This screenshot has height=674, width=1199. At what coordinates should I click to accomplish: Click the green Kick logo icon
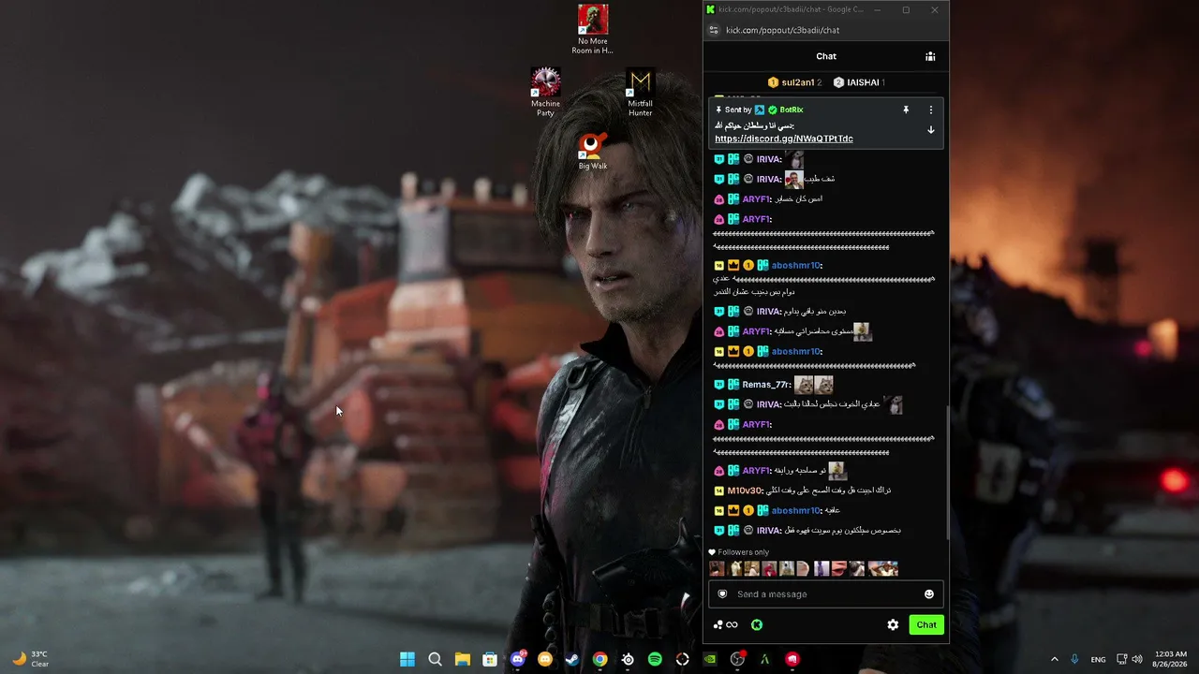[x=757, y=625]
